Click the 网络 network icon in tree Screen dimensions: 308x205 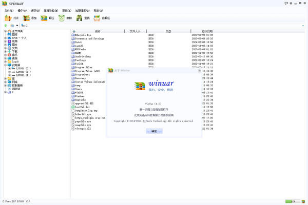(x=9, y=82)
